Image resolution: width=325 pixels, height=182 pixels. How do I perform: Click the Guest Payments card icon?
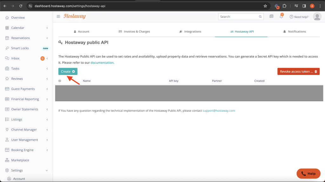7,89
